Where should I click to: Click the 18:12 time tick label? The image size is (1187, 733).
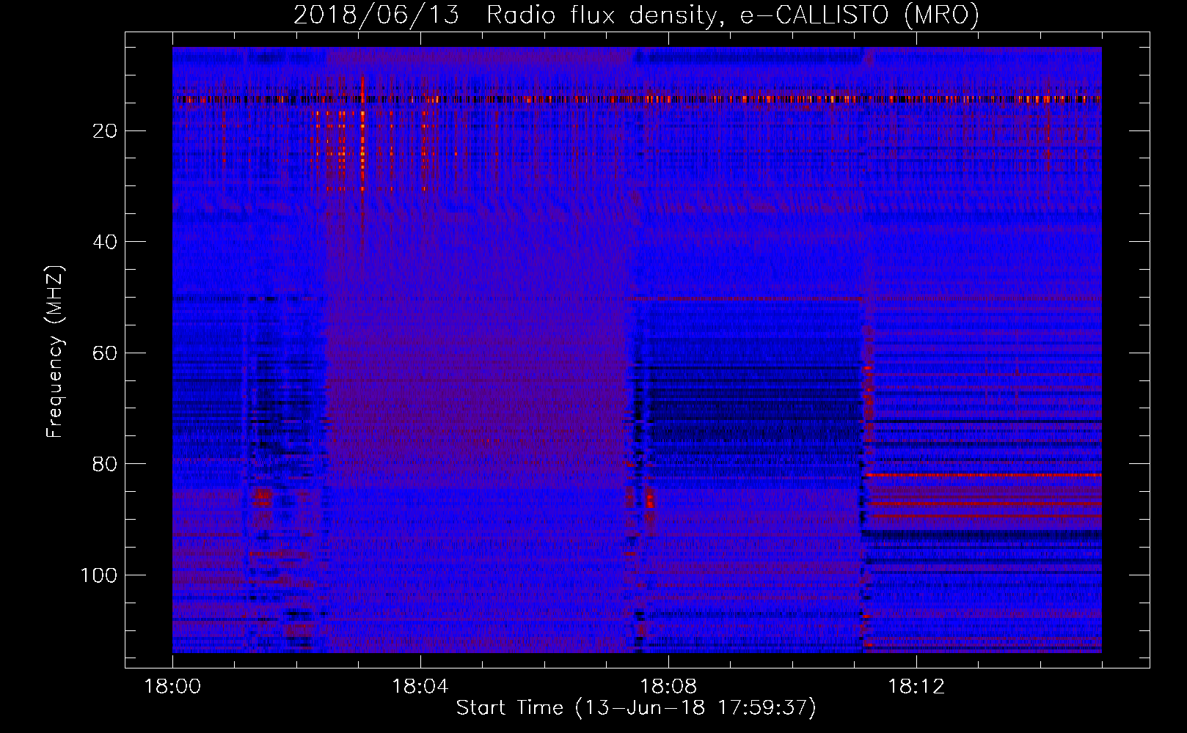(x=916, y=687)
